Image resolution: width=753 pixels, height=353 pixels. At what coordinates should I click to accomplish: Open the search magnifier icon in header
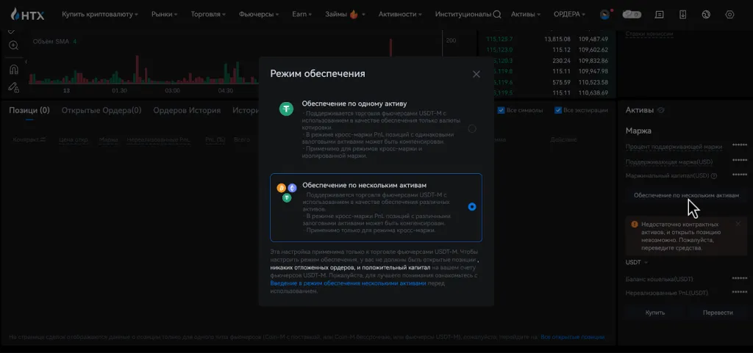[x=498, y=14]
